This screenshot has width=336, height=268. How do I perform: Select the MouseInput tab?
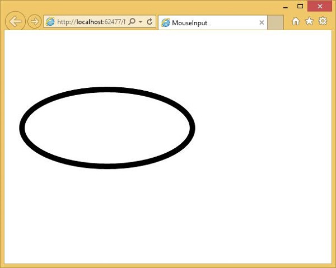[x=213, y=22]
